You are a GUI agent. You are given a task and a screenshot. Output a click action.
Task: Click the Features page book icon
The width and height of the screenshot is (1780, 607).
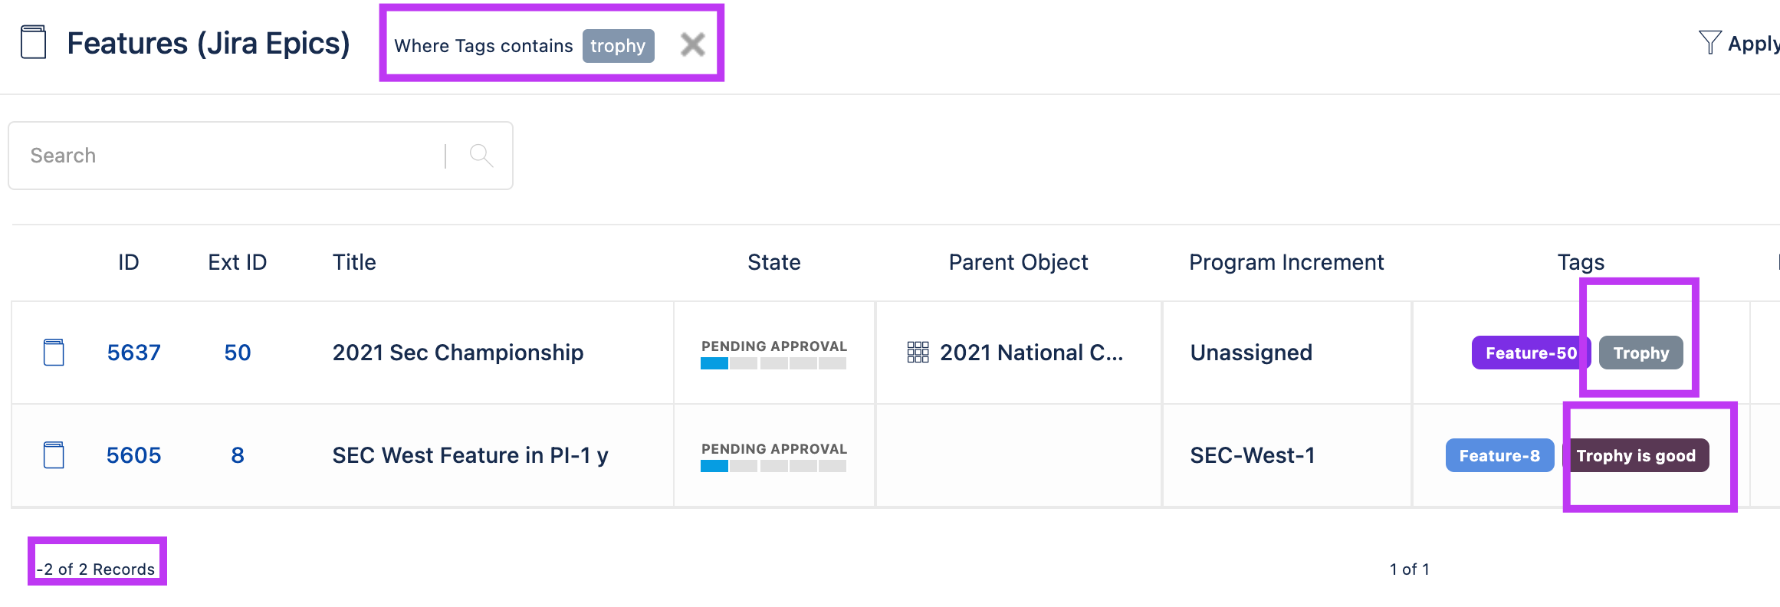coord(33,42)
